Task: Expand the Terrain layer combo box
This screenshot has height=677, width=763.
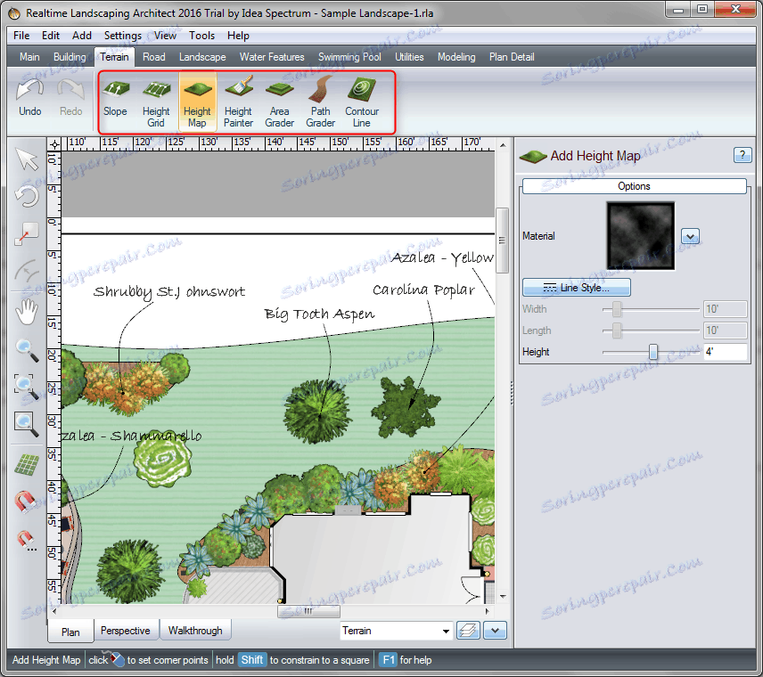Action: (397, 631)
